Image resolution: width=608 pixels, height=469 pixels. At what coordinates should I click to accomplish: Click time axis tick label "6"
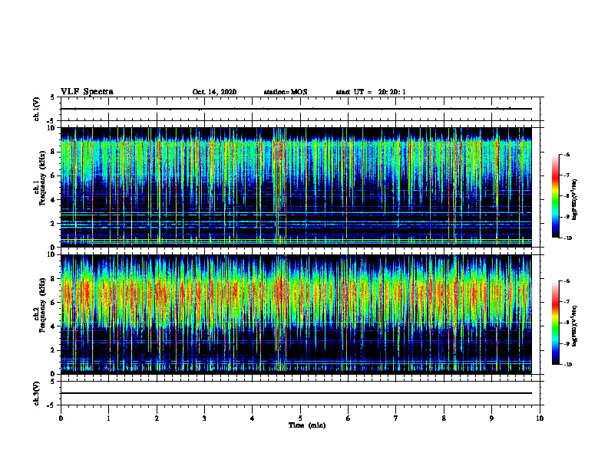pyautogui.click(x=349, y=418)
